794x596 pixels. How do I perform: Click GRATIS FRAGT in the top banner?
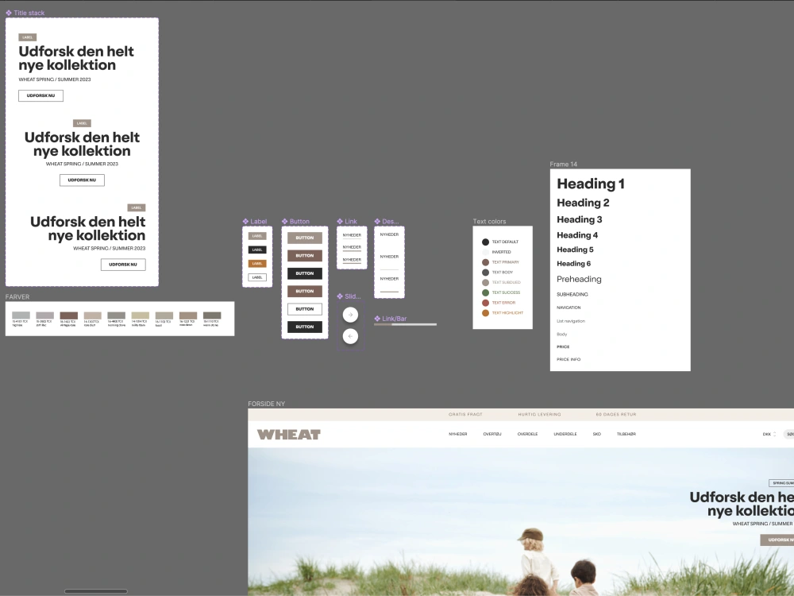coord(465,415)
